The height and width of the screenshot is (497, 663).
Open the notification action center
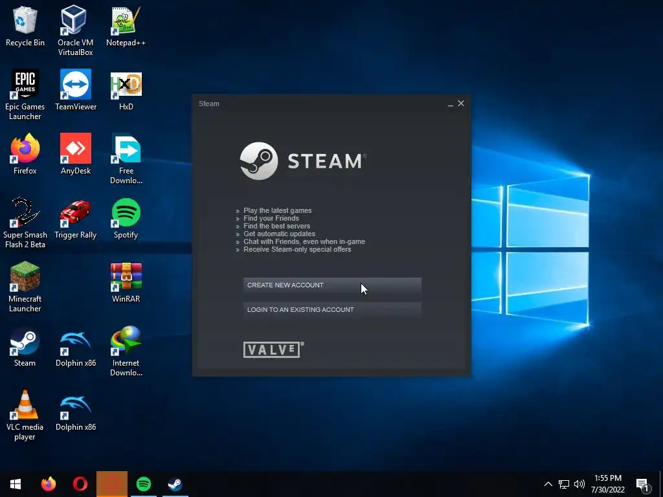pos(643,484)
